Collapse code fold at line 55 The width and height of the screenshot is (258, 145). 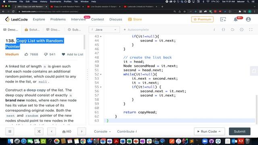pos(101,87)
